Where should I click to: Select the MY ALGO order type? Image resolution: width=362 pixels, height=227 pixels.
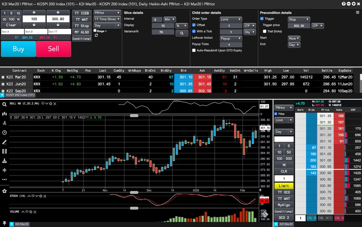pyautogui.click(x=82, y=32)
